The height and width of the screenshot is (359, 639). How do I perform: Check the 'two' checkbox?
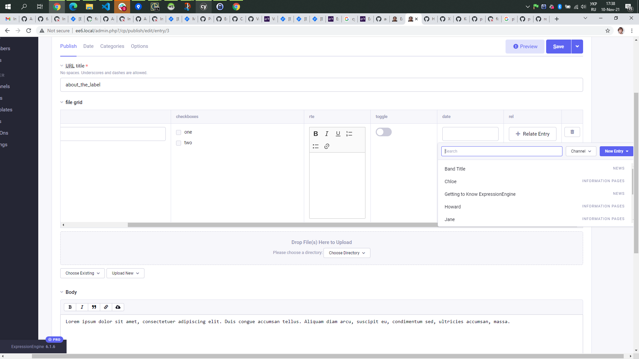pyautogui.click(x=179, y=143)
